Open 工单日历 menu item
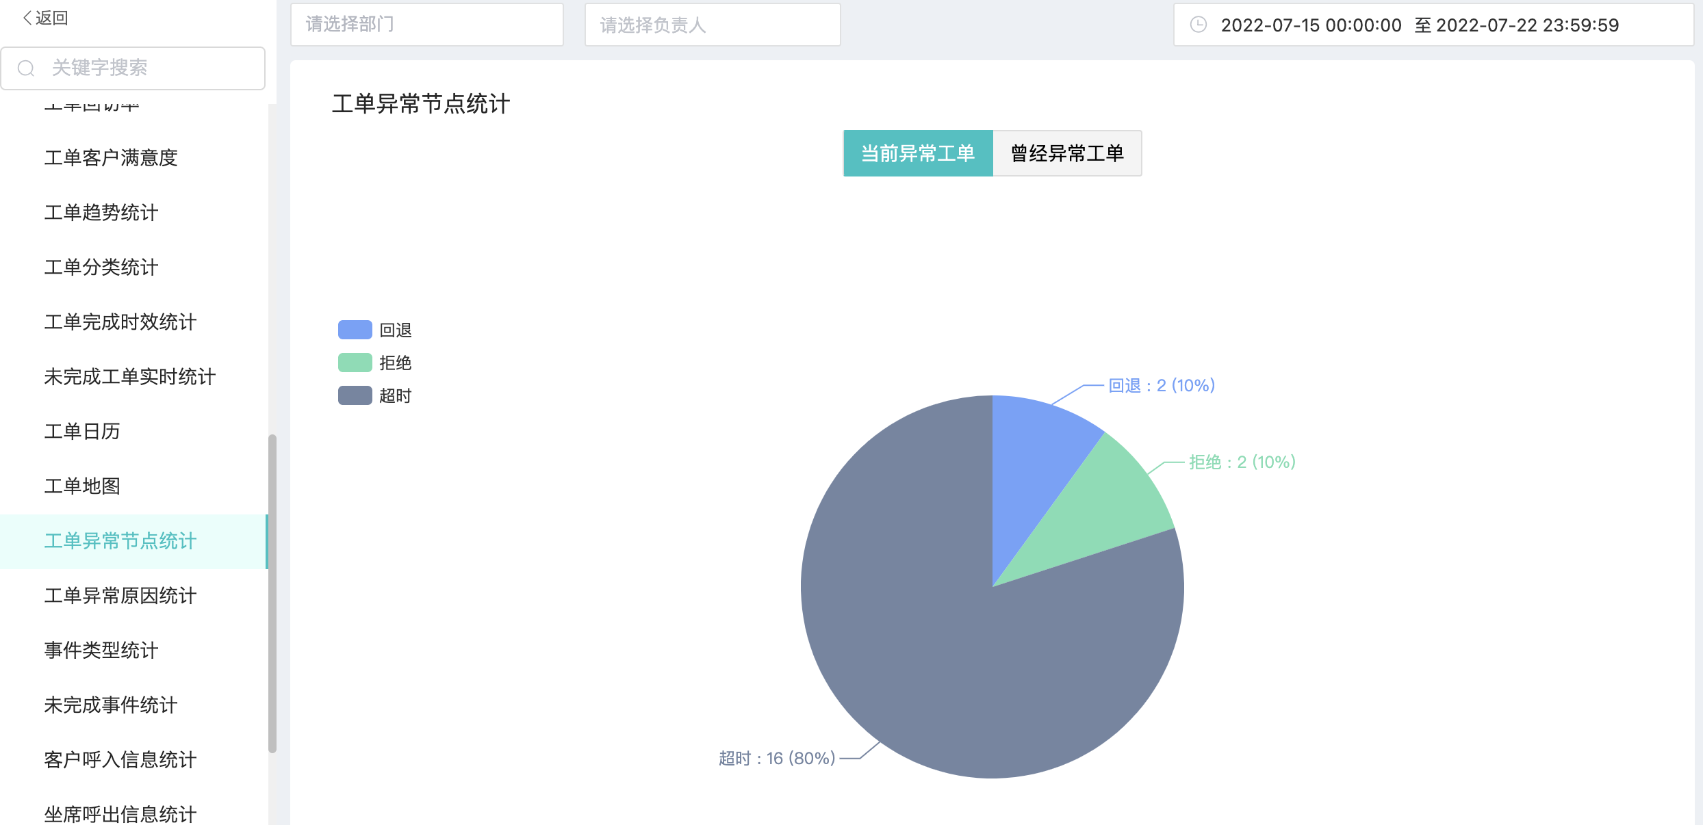1703x825 pixels. [133, 432]
